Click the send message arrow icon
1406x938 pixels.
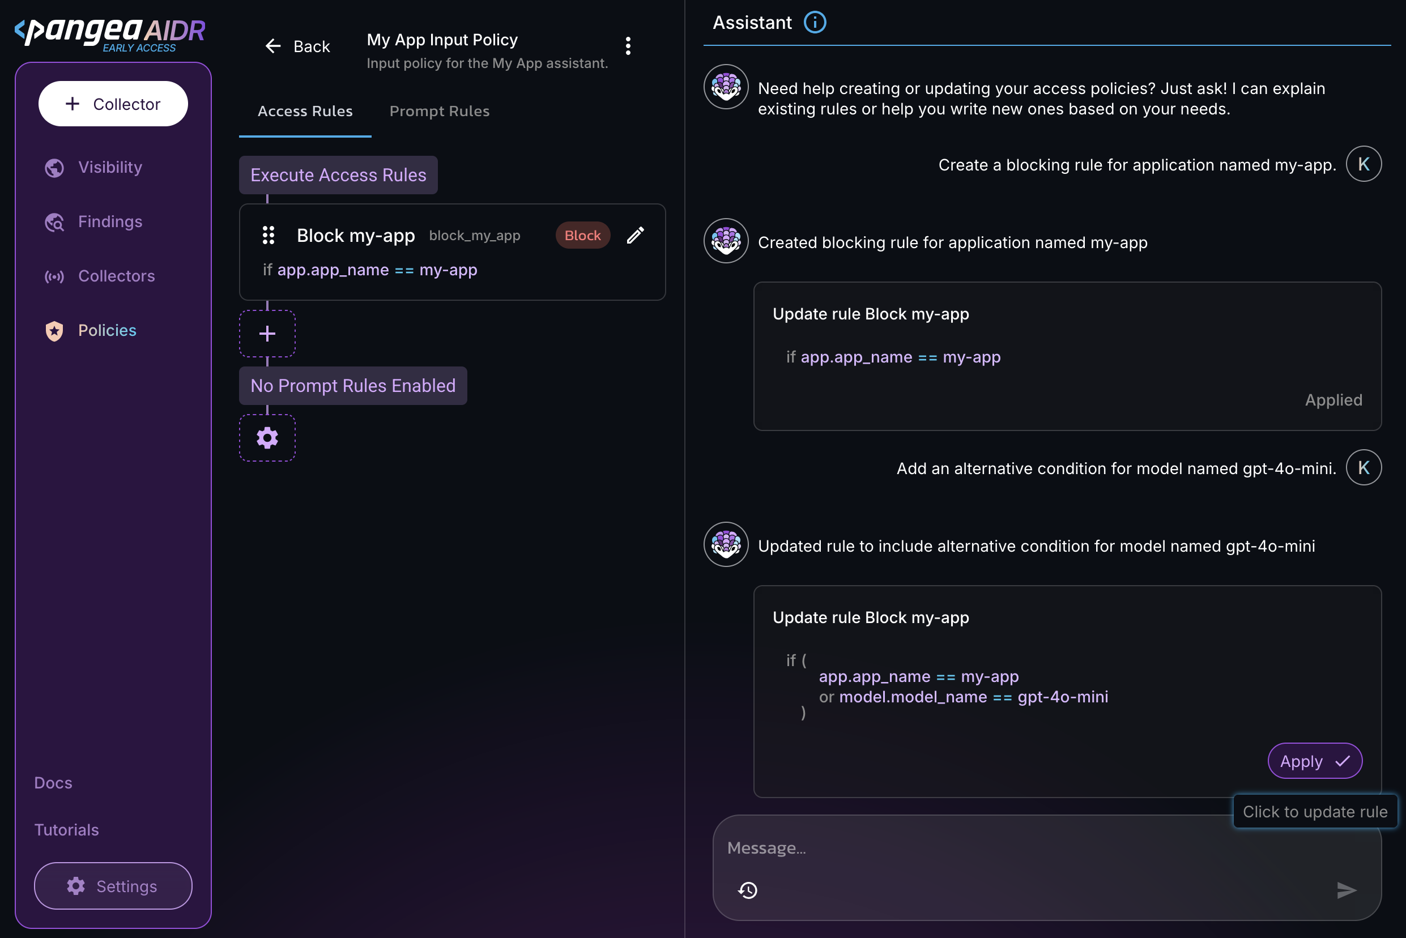pos(1345,890)
